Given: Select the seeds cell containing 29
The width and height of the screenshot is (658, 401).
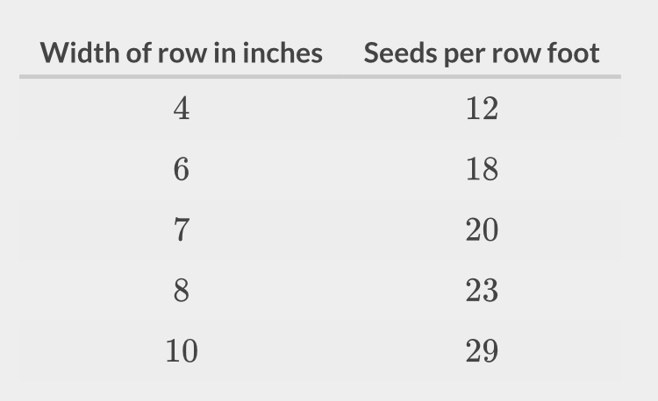Looking at the screenshot, I should (482, 351).
